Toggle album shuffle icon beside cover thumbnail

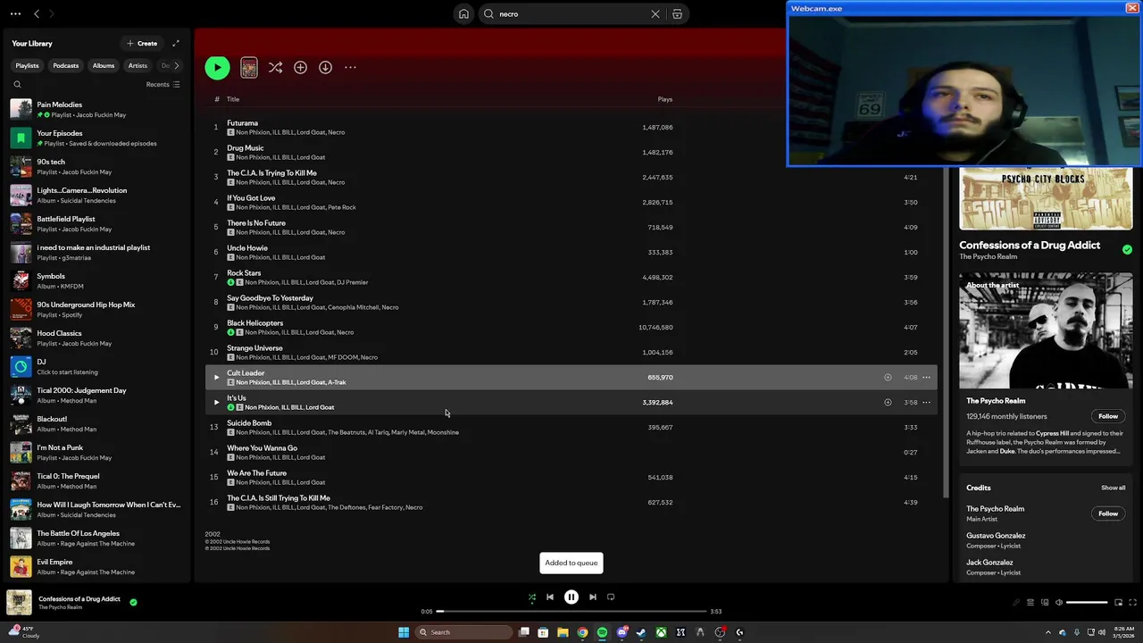click(275, 67)
